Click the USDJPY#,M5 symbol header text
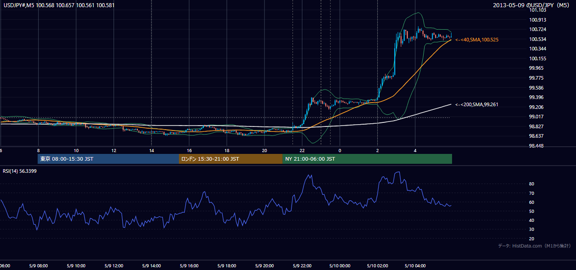The image size is (576, 270). point(59,5)
